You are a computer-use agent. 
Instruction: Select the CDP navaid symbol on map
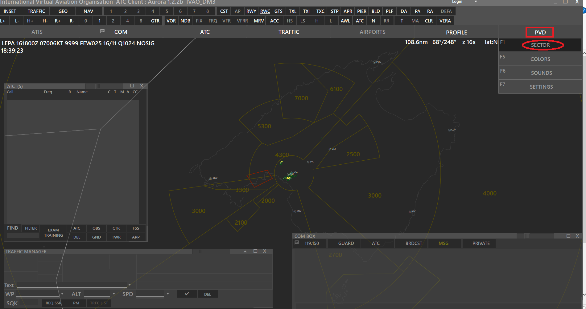pos(449,130)
